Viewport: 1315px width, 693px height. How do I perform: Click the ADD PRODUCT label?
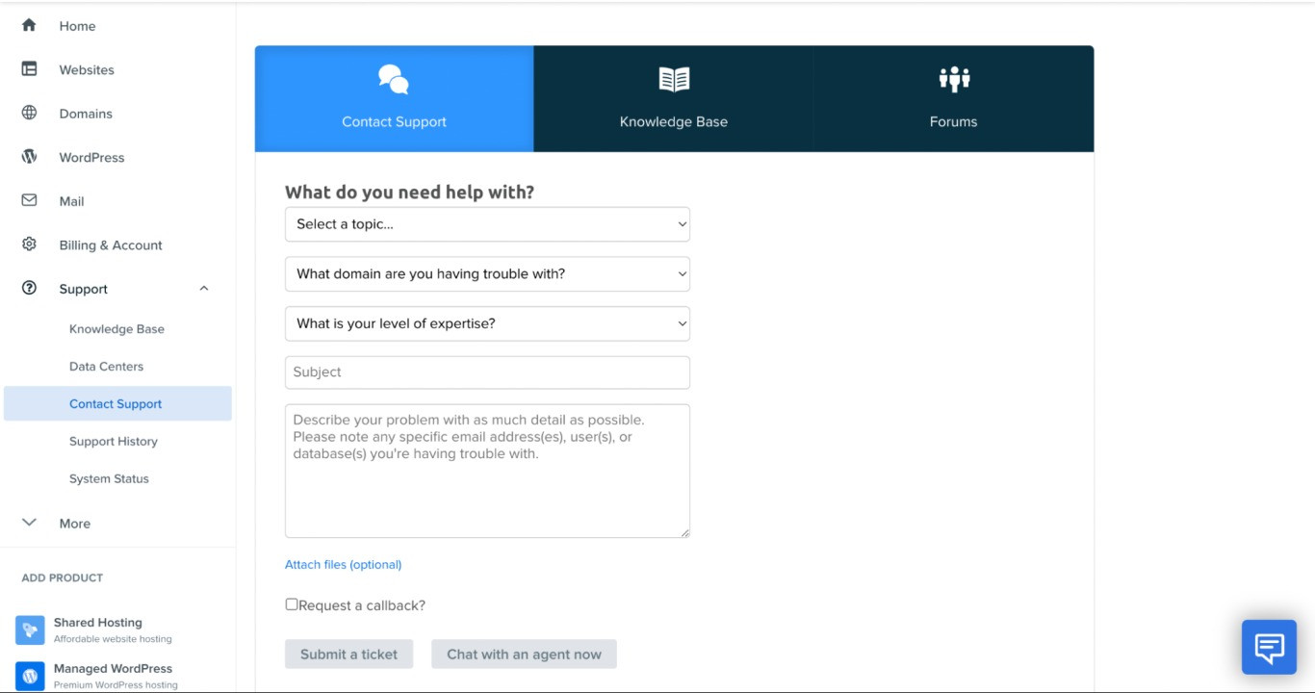63,577
